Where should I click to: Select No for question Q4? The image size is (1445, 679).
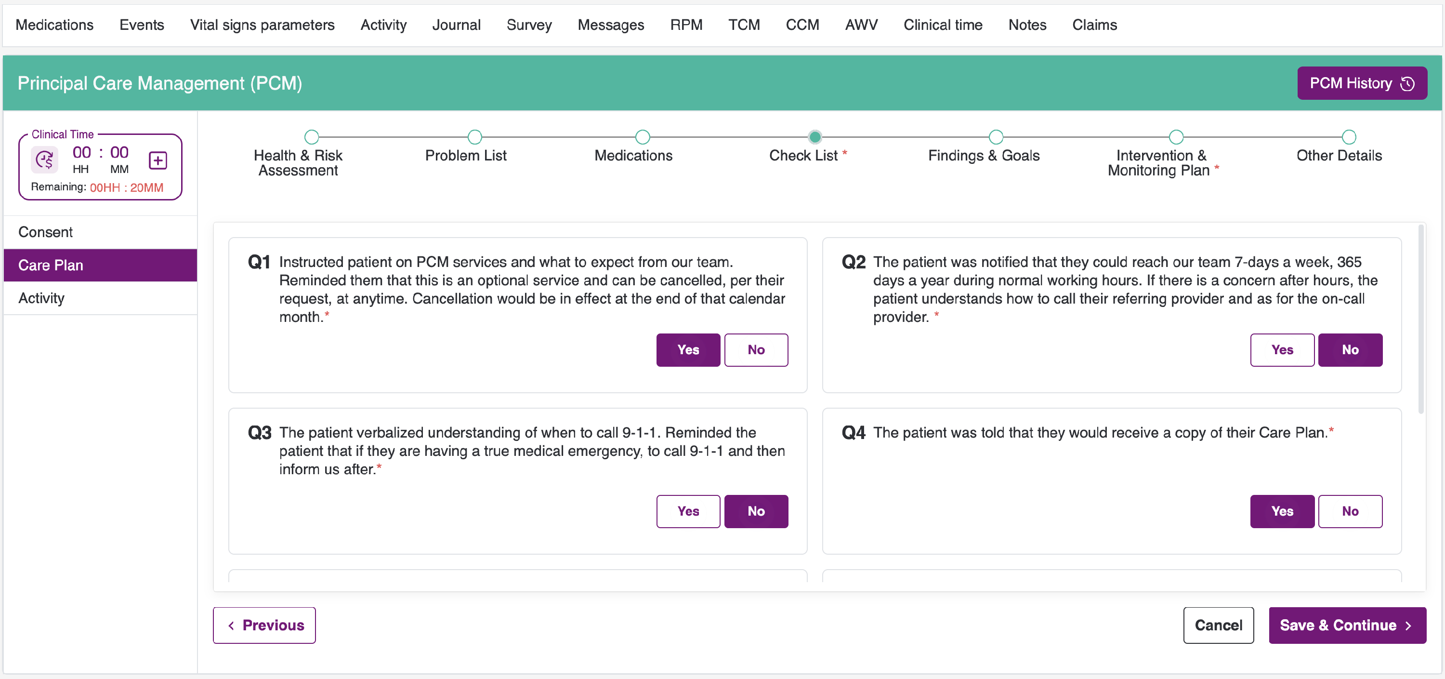pos(1350,511)
